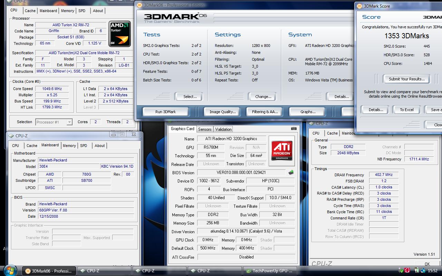Click the BIOS Date value 12/15/2008
The image size is (442, 276).
pyautogui.click(x=86, y=216)
